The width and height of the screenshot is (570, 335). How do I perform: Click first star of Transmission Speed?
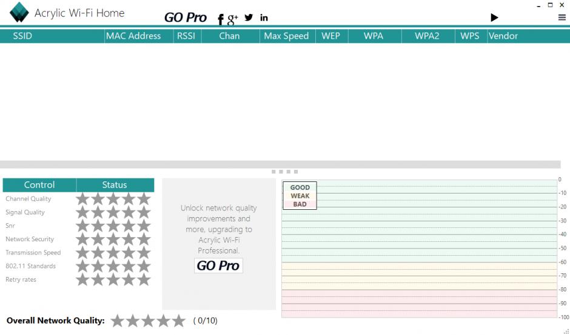[83, 252]
